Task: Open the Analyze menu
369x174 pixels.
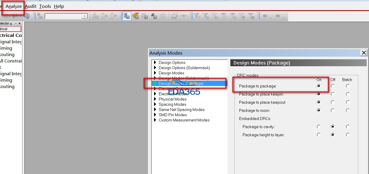Action: pyautogui.click(x=14, y=6)
